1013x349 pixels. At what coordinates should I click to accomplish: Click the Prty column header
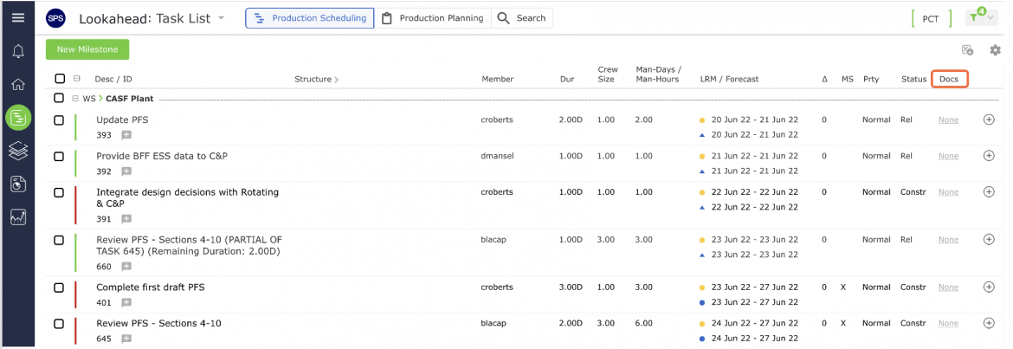[871, 80]
